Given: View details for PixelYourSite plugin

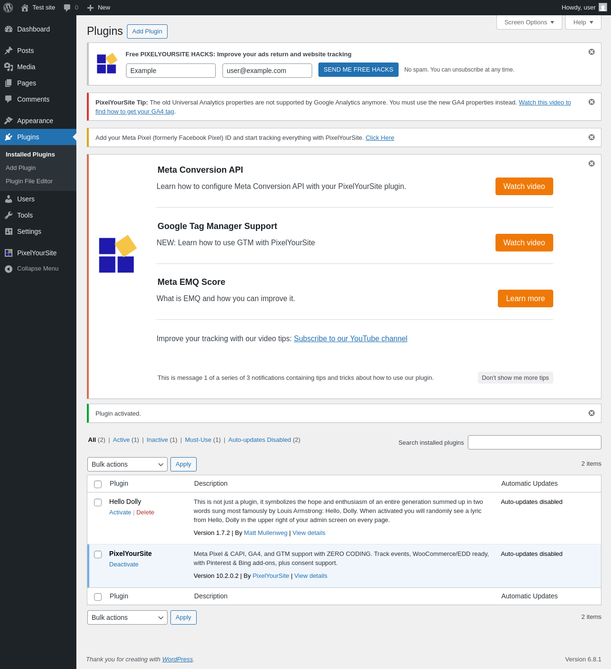Looking at the screenshot, I should click(x=311, y=576).
